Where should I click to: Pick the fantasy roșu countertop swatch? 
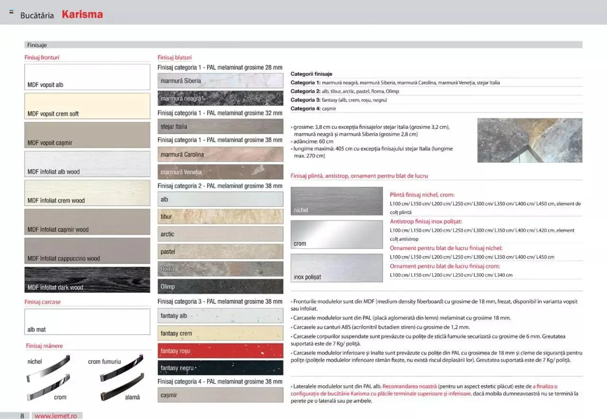pyautogui.click(x=220, y=351)
